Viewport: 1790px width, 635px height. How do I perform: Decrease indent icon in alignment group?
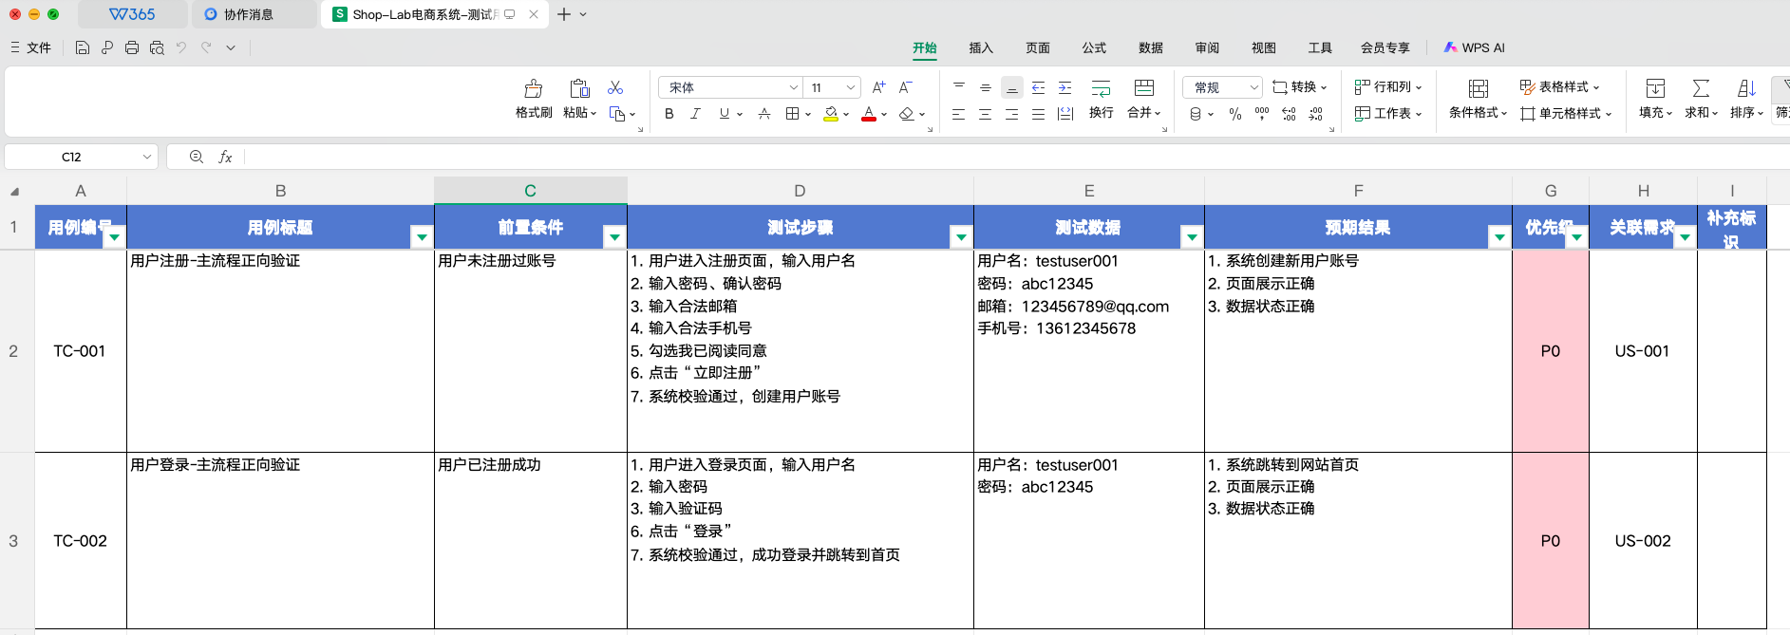1039,87
